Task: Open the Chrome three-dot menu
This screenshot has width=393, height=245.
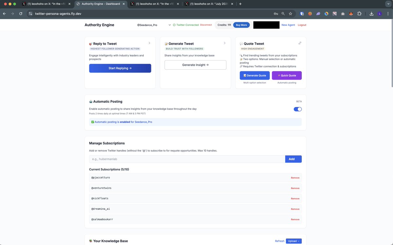Action: pos(388,14)
